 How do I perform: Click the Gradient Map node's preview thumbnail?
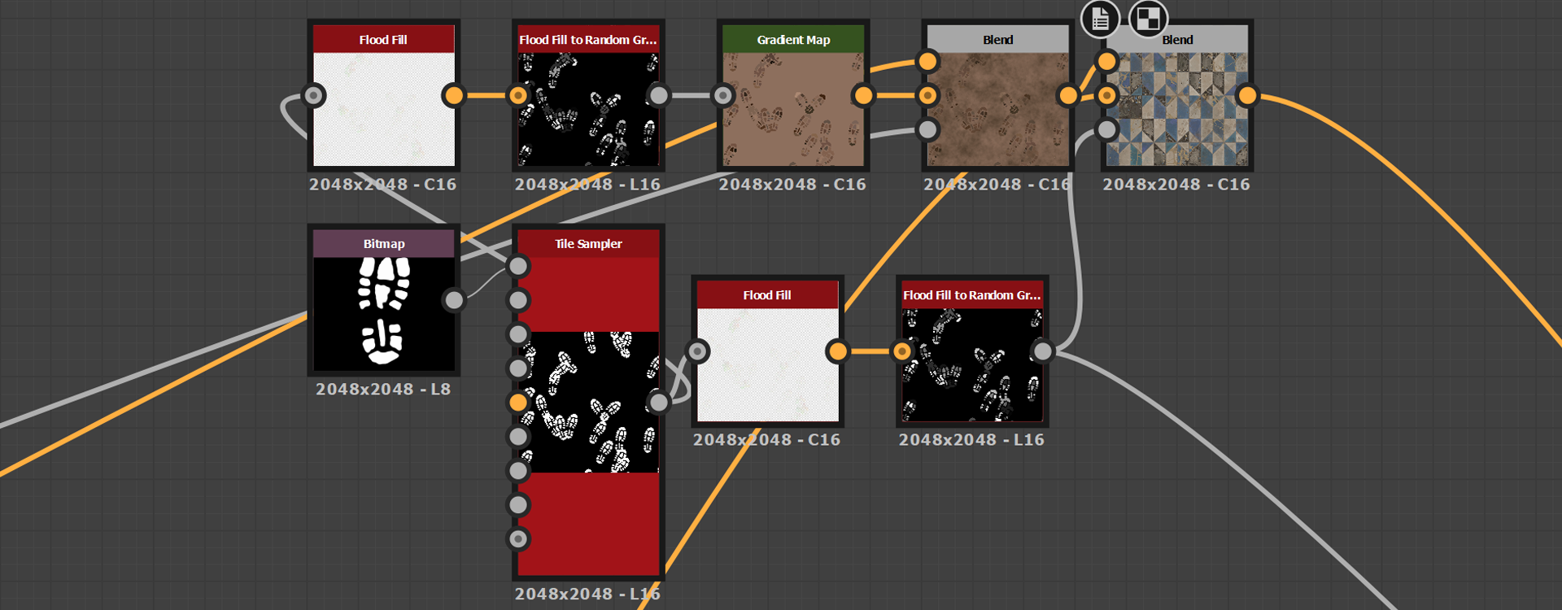coord(793,110)
